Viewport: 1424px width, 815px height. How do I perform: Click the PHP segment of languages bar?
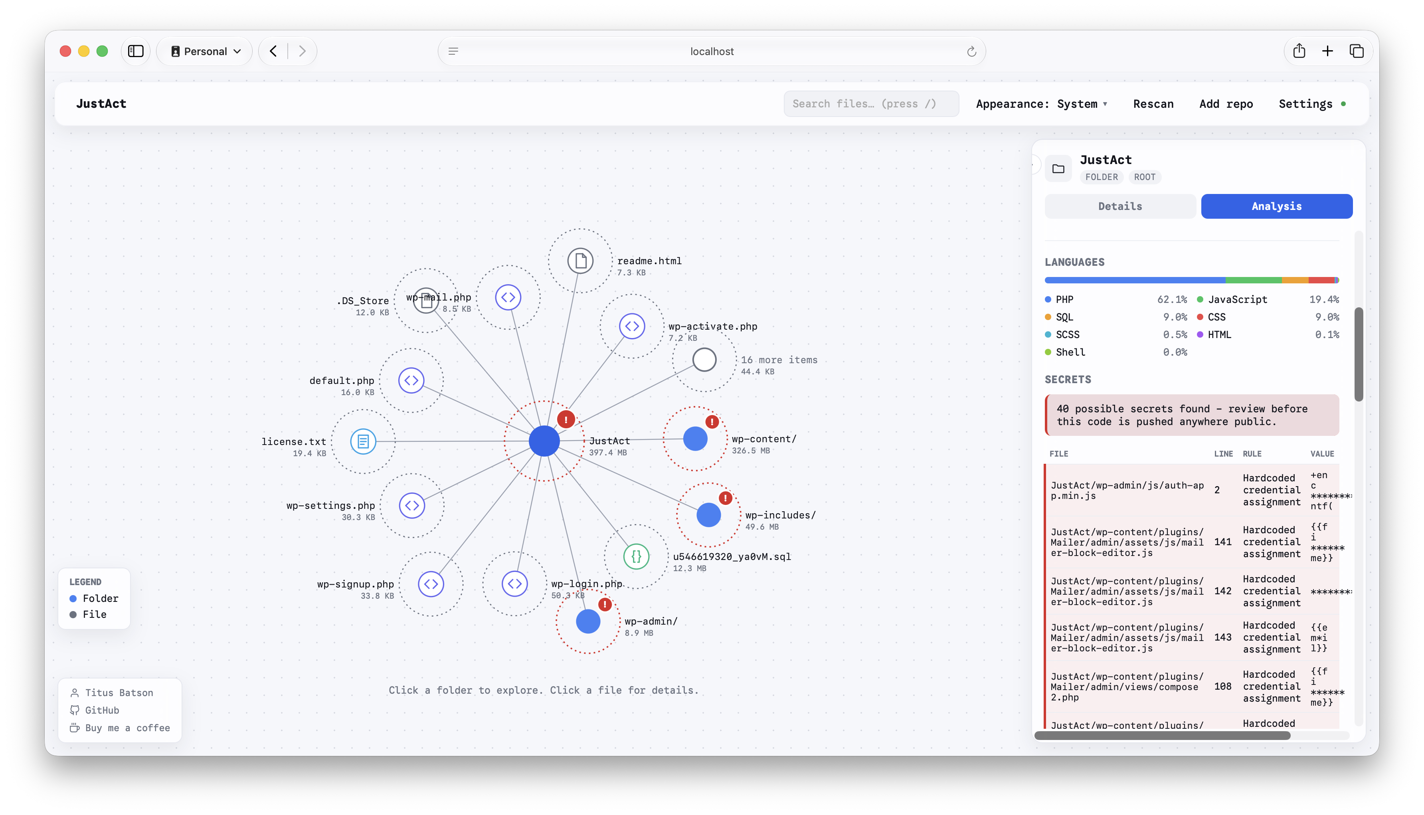[x=1135, y=281]
